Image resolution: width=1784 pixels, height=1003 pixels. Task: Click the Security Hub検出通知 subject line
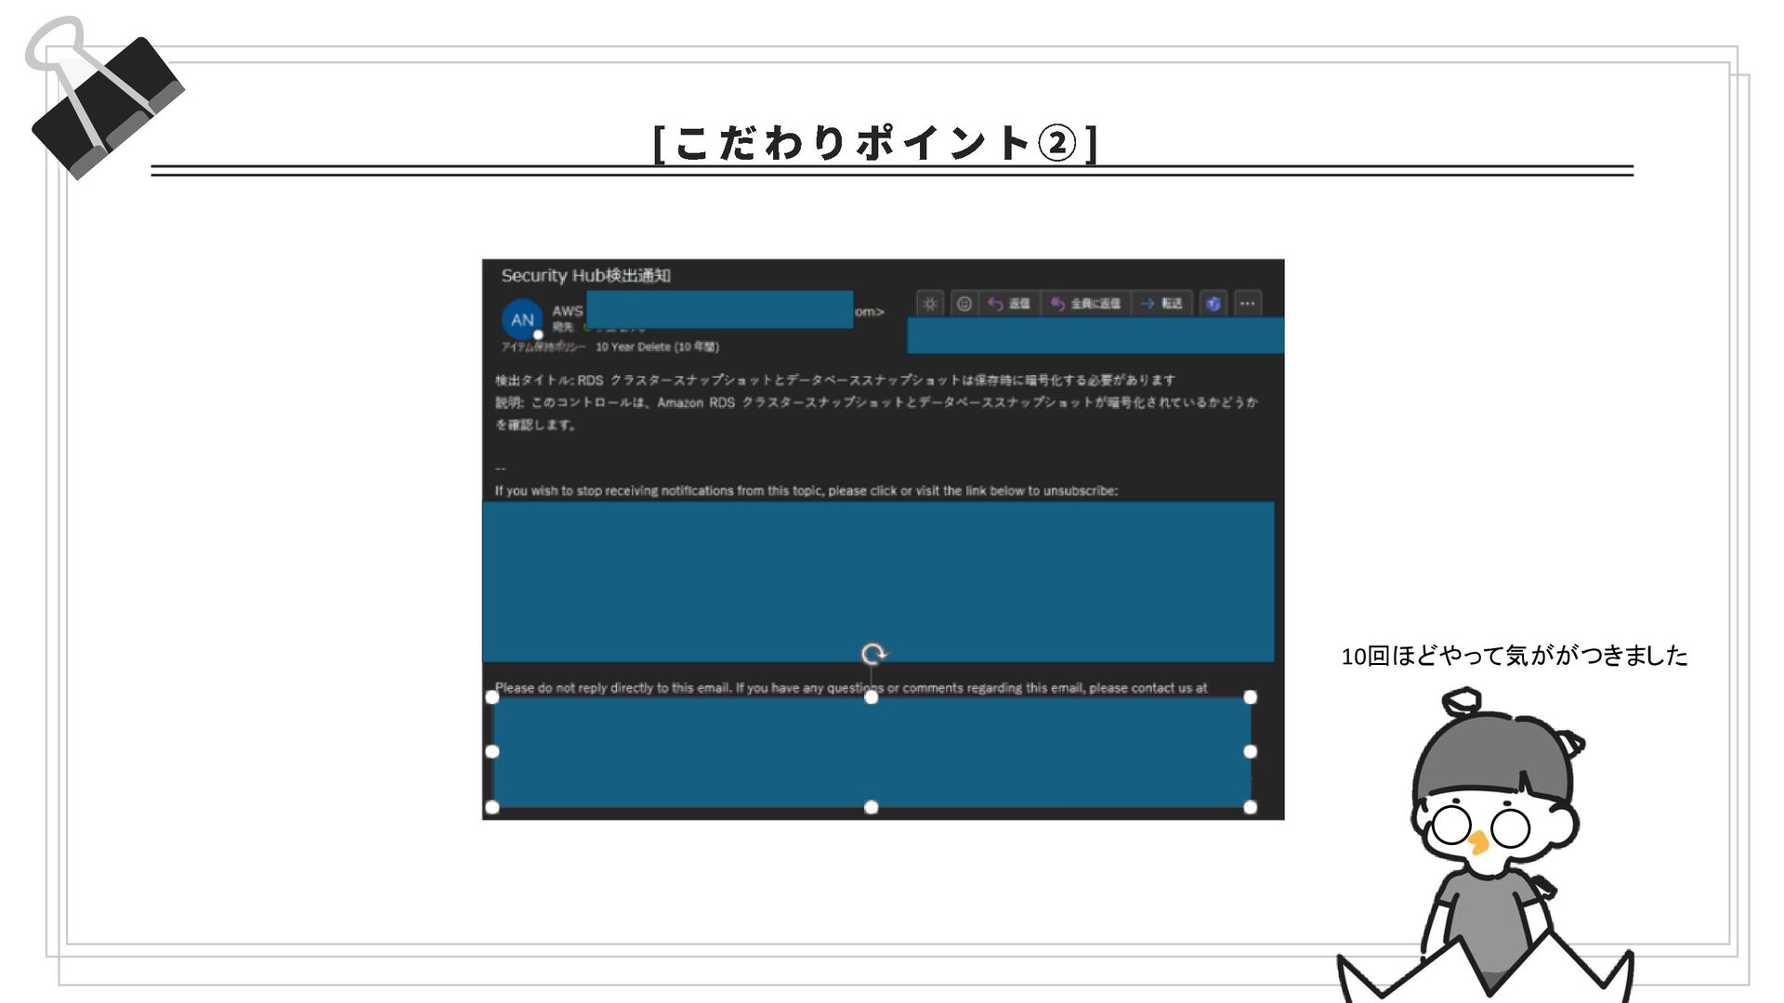point(585,276)
